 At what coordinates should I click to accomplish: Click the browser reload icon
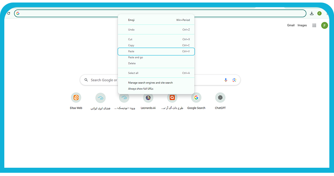pyautogui.click(x=9, y=13)
